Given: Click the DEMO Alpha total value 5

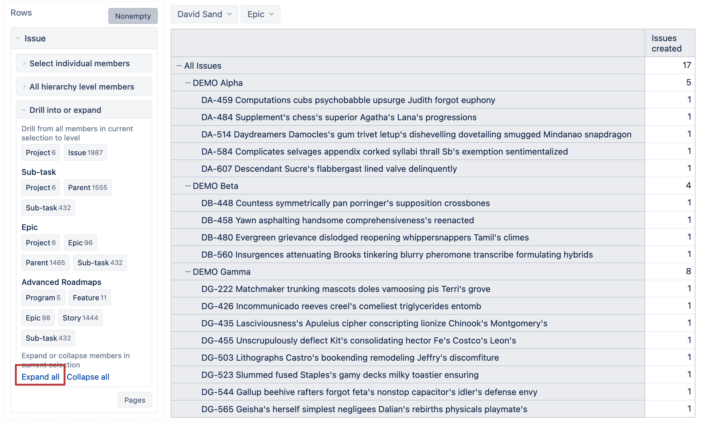Looking at the screenshot, I should click(x=689, y=82).
